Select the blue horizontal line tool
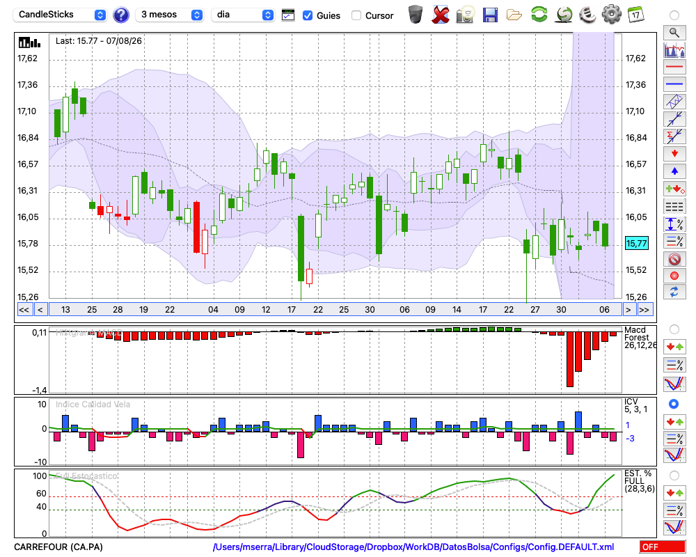The width and height of the screenshot is (696, 557). [x=674, y=84]
